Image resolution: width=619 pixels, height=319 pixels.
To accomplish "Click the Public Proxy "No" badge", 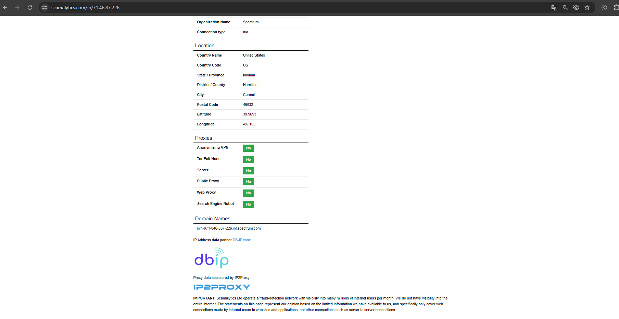I will (x=248, y=182).
